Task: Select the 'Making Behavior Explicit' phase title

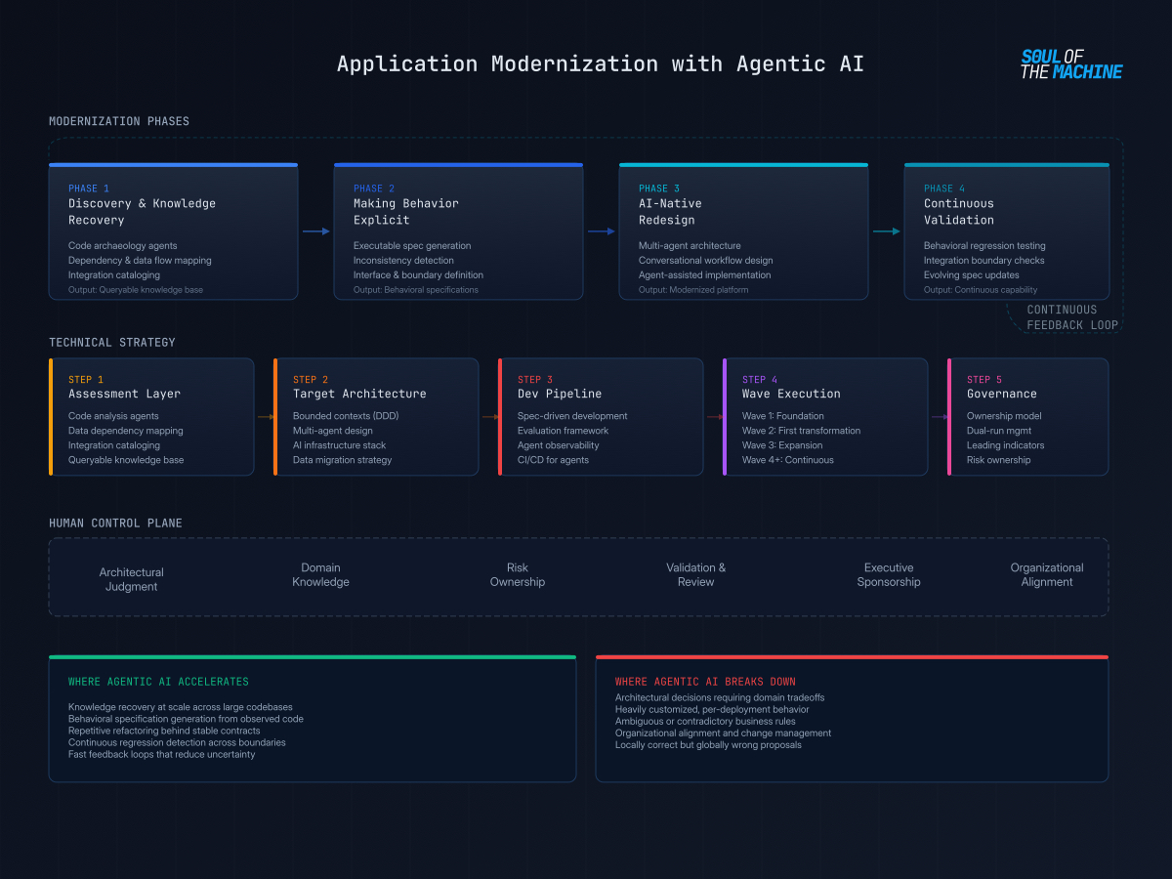Action: pyautogui.click(x=406, y=212)
